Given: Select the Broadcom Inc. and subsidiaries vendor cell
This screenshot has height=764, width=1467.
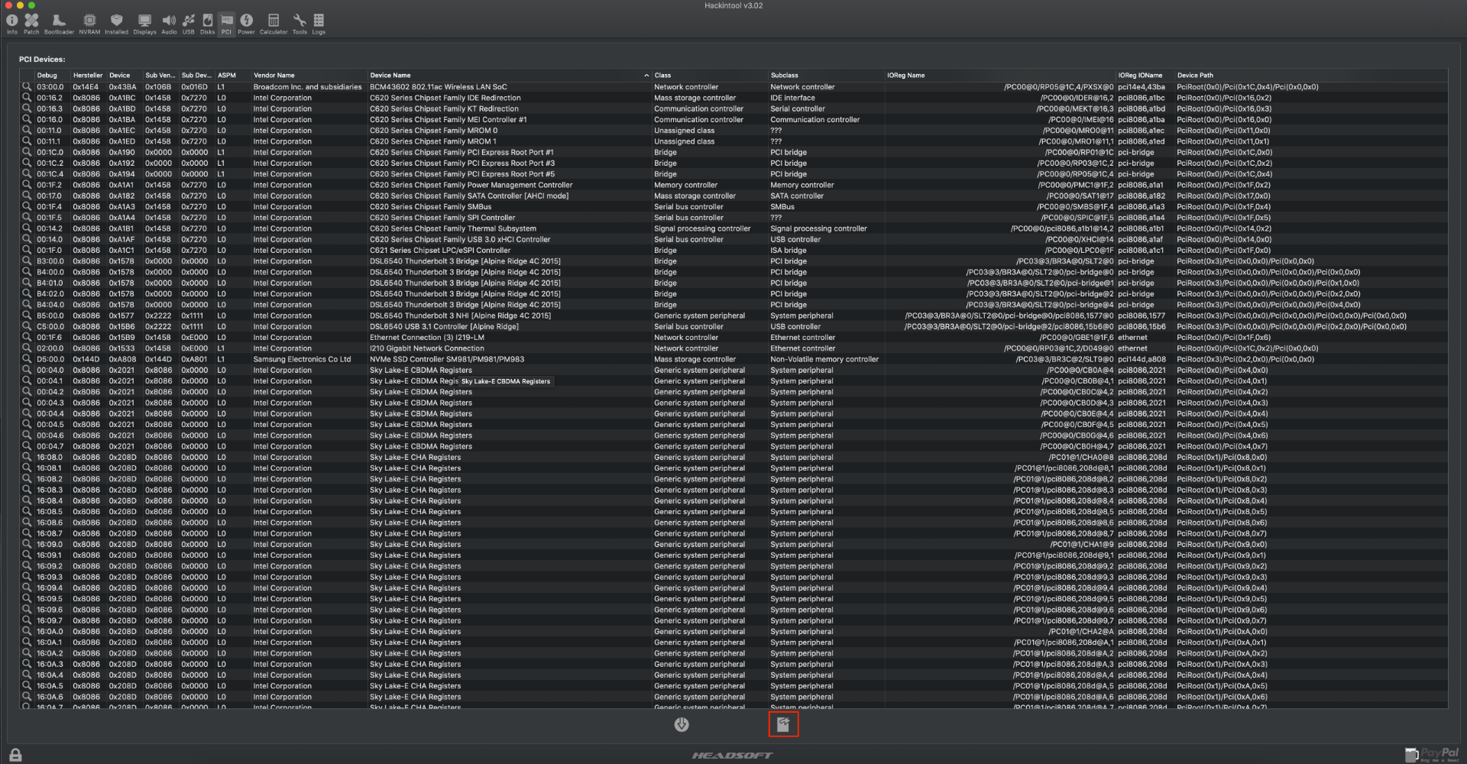Looking at the screenshot, I should pyautogui.click(x=309, y=87).
